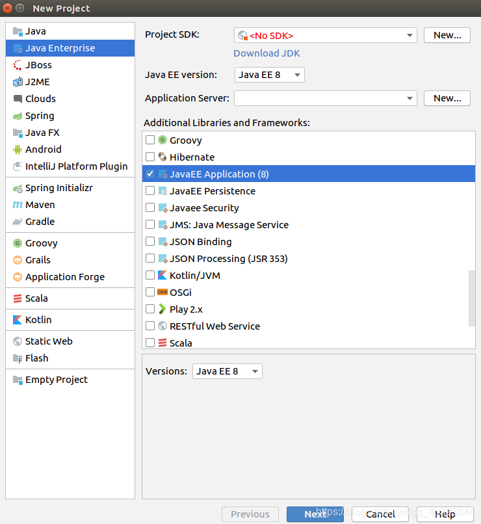Open the Versions Java EE 8 dropdown
This screenshot has width=481, height=524.
[227, 371]
